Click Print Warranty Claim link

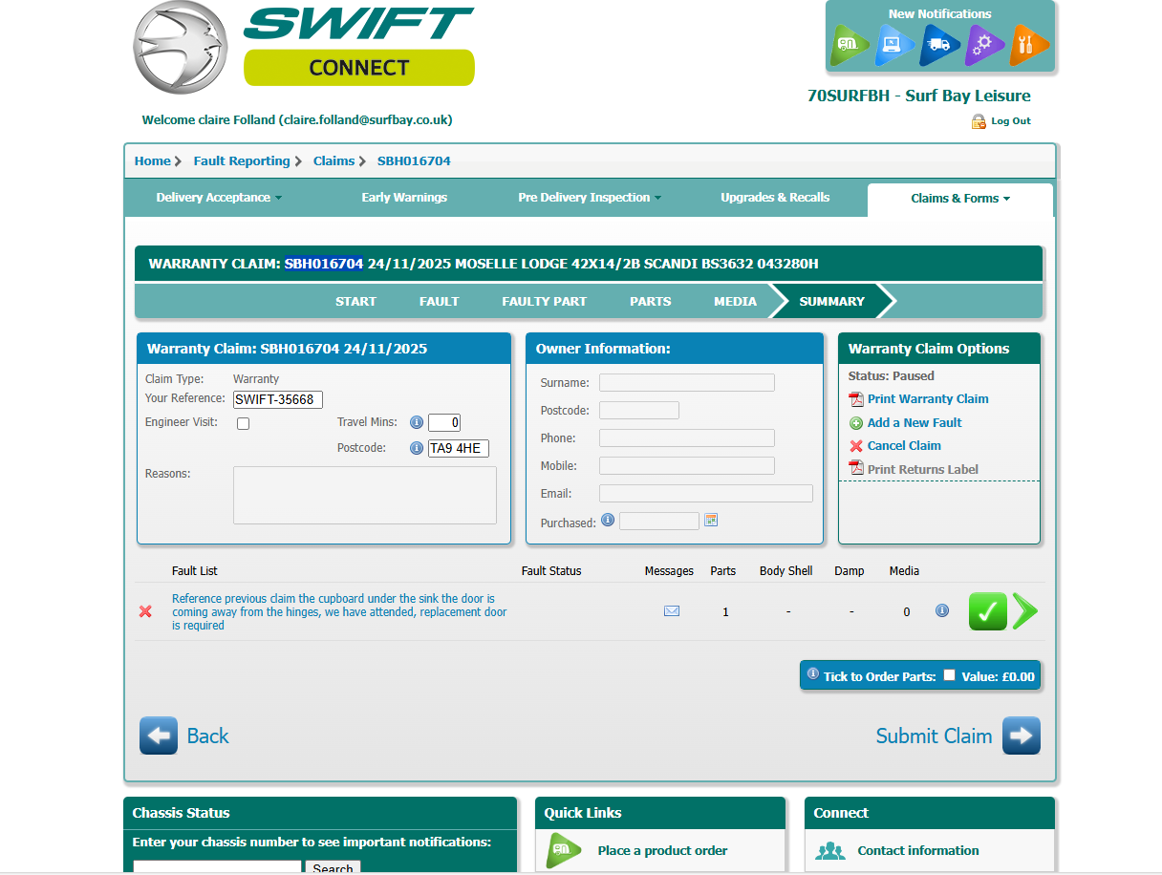(x=928, y=398)
